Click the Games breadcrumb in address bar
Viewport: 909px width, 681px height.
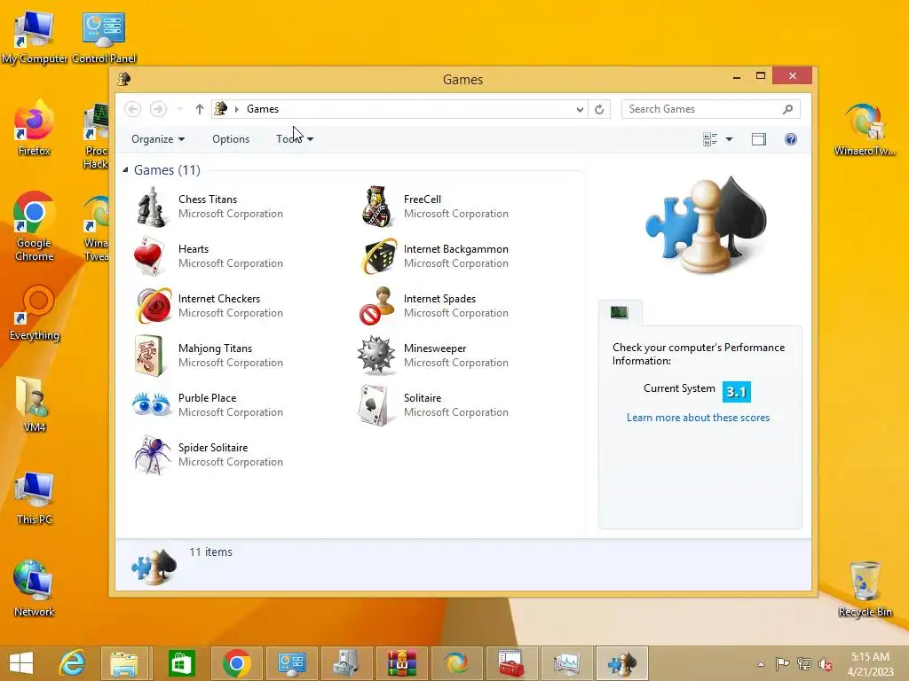[263, 109]
